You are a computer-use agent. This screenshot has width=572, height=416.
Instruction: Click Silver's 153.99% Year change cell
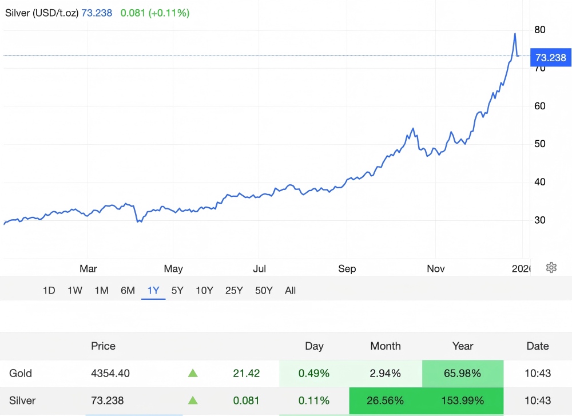463,401
